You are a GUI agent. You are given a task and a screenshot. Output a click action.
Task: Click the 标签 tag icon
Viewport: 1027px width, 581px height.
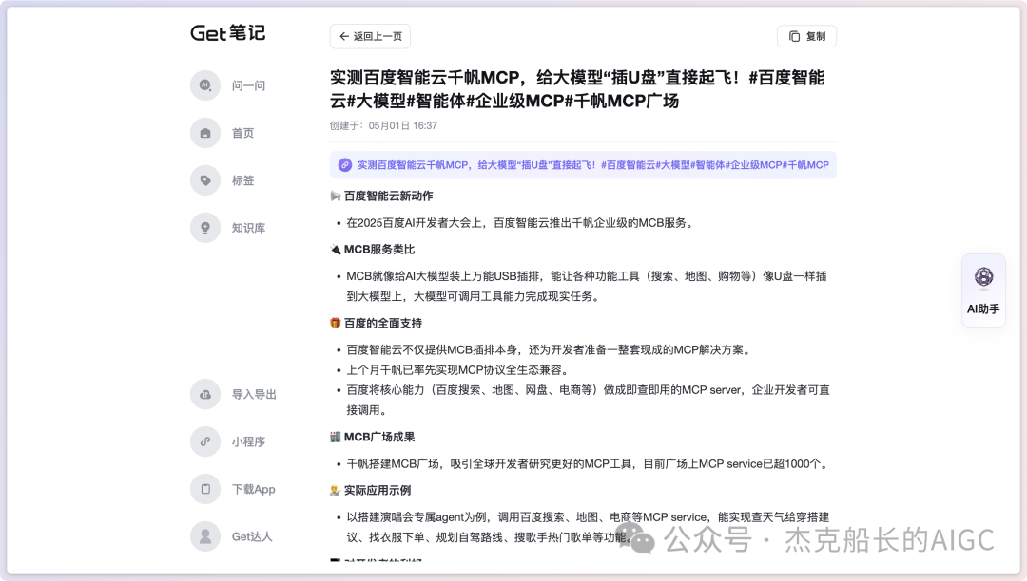tap(205, 180)
